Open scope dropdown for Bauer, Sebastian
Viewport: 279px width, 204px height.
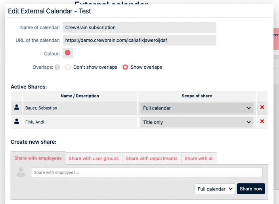(197, 108)
